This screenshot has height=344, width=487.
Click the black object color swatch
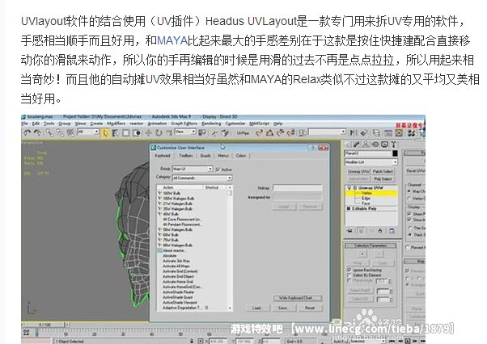click(x=395, y=153)
